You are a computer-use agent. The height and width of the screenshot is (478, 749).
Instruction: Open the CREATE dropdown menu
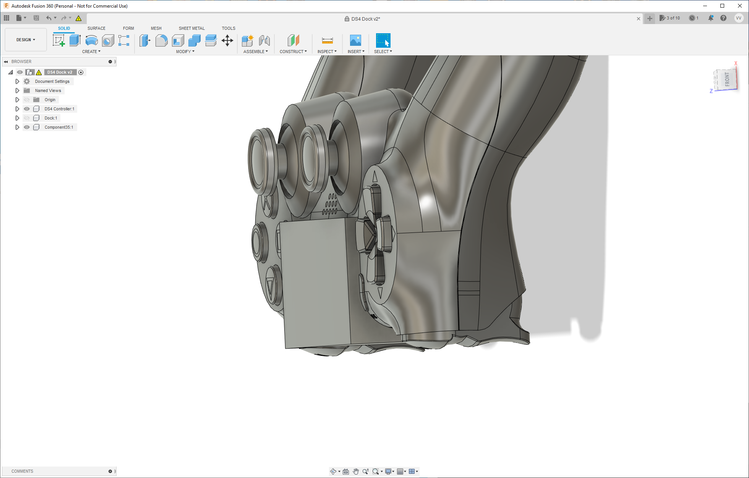click(x=91, y=52)
